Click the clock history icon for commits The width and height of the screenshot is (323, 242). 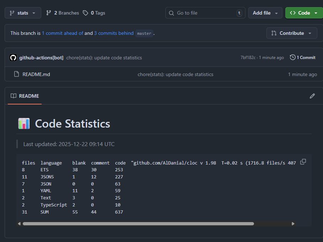(x=292, y=58)
